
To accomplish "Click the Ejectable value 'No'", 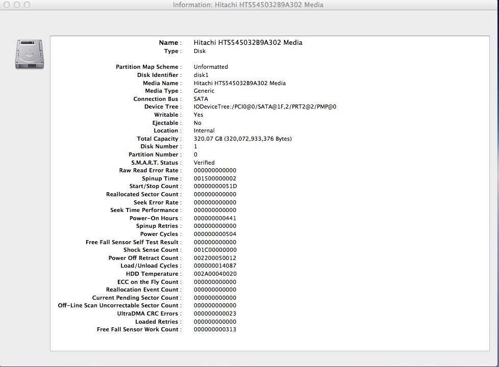I will [197, 123].
